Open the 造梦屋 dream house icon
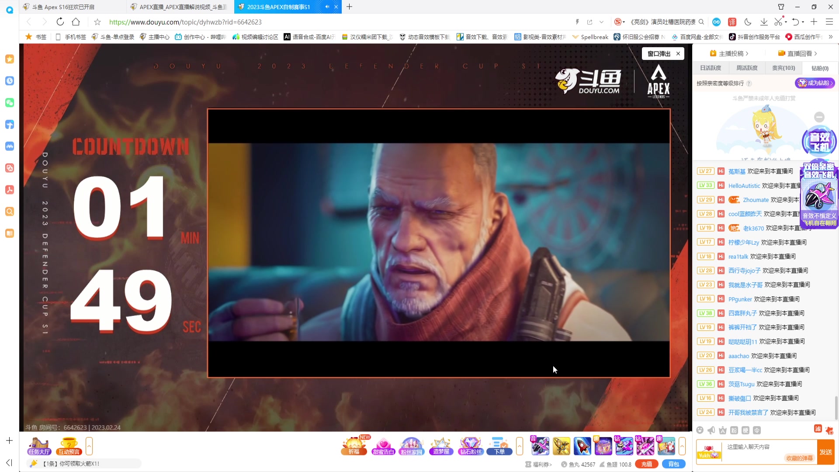 click(441, 446)
